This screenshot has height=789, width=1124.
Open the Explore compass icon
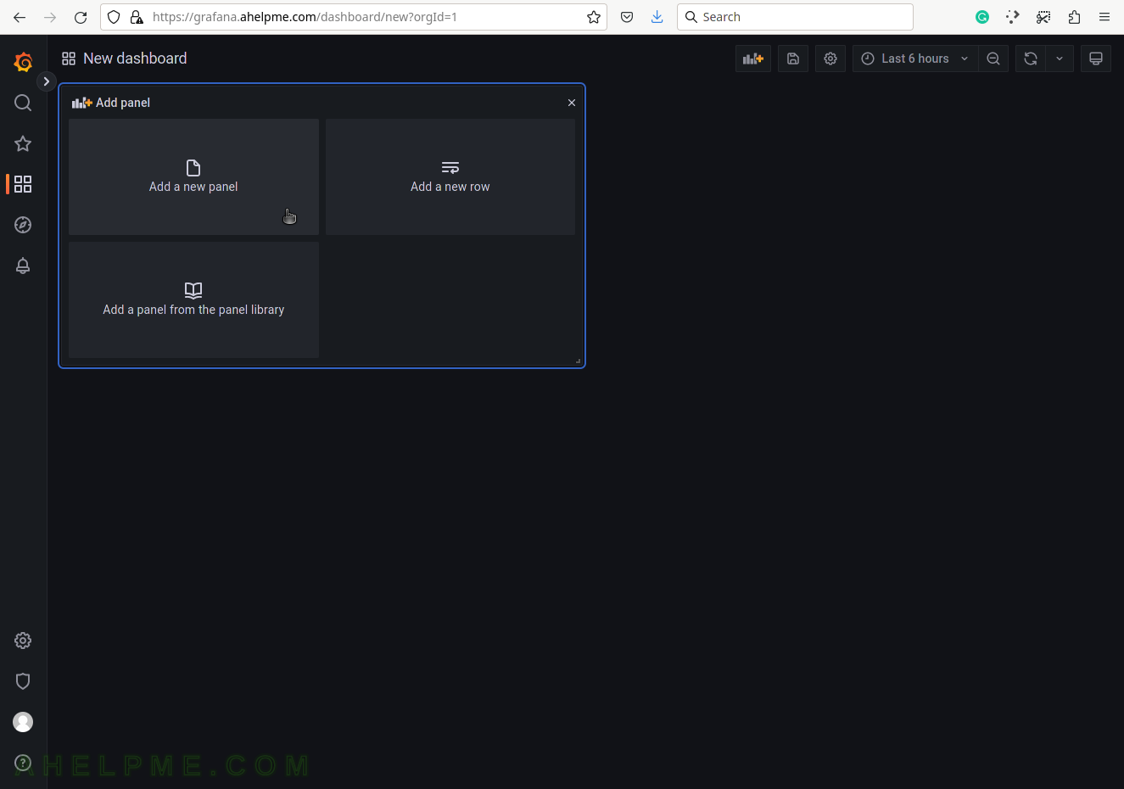(23, 225)
